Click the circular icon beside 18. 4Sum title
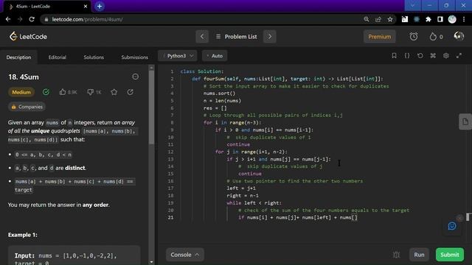Image resolution: width=472 pixels, height=265 pixels. pos(136,77)
